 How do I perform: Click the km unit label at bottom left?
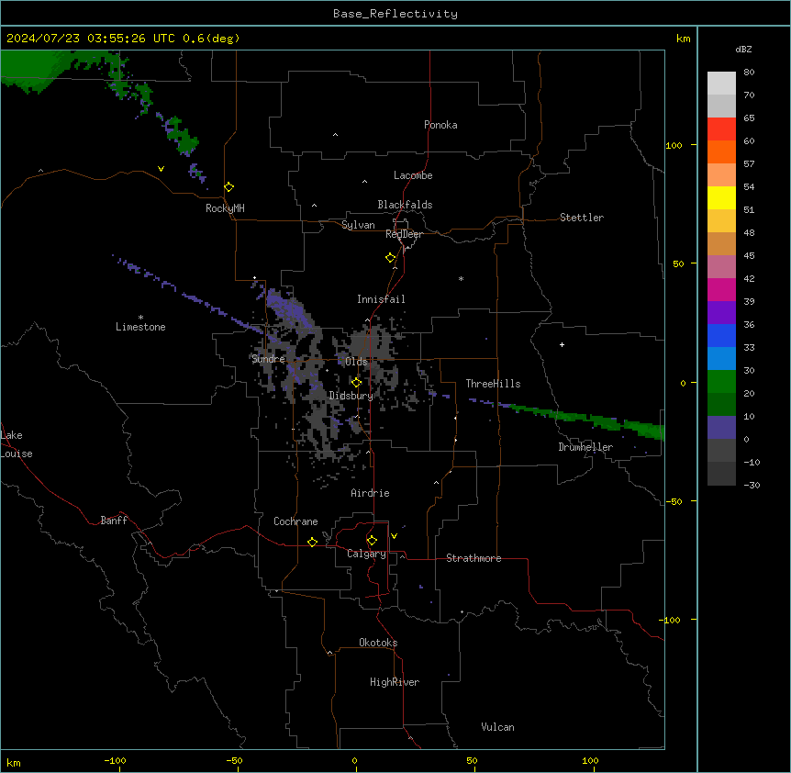point(14,763)
